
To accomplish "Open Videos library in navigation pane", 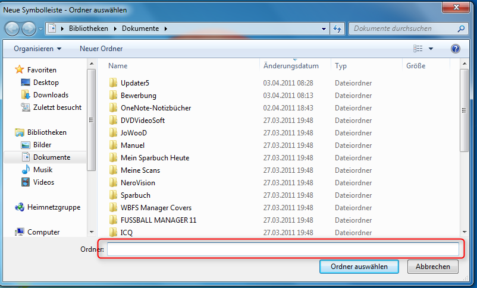I will tap(43, 182).
